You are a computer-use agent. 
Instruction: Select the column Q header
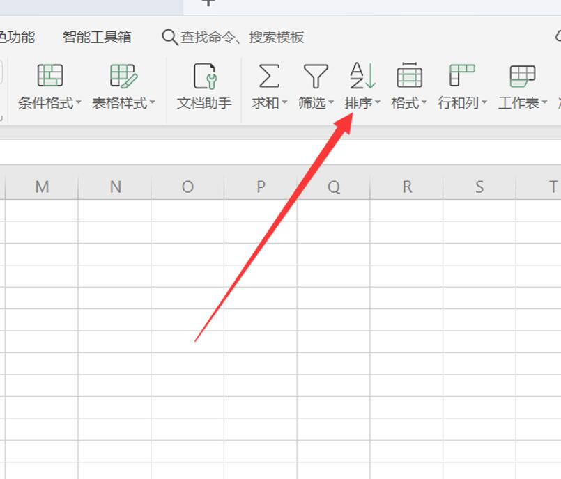pos(334,187)
